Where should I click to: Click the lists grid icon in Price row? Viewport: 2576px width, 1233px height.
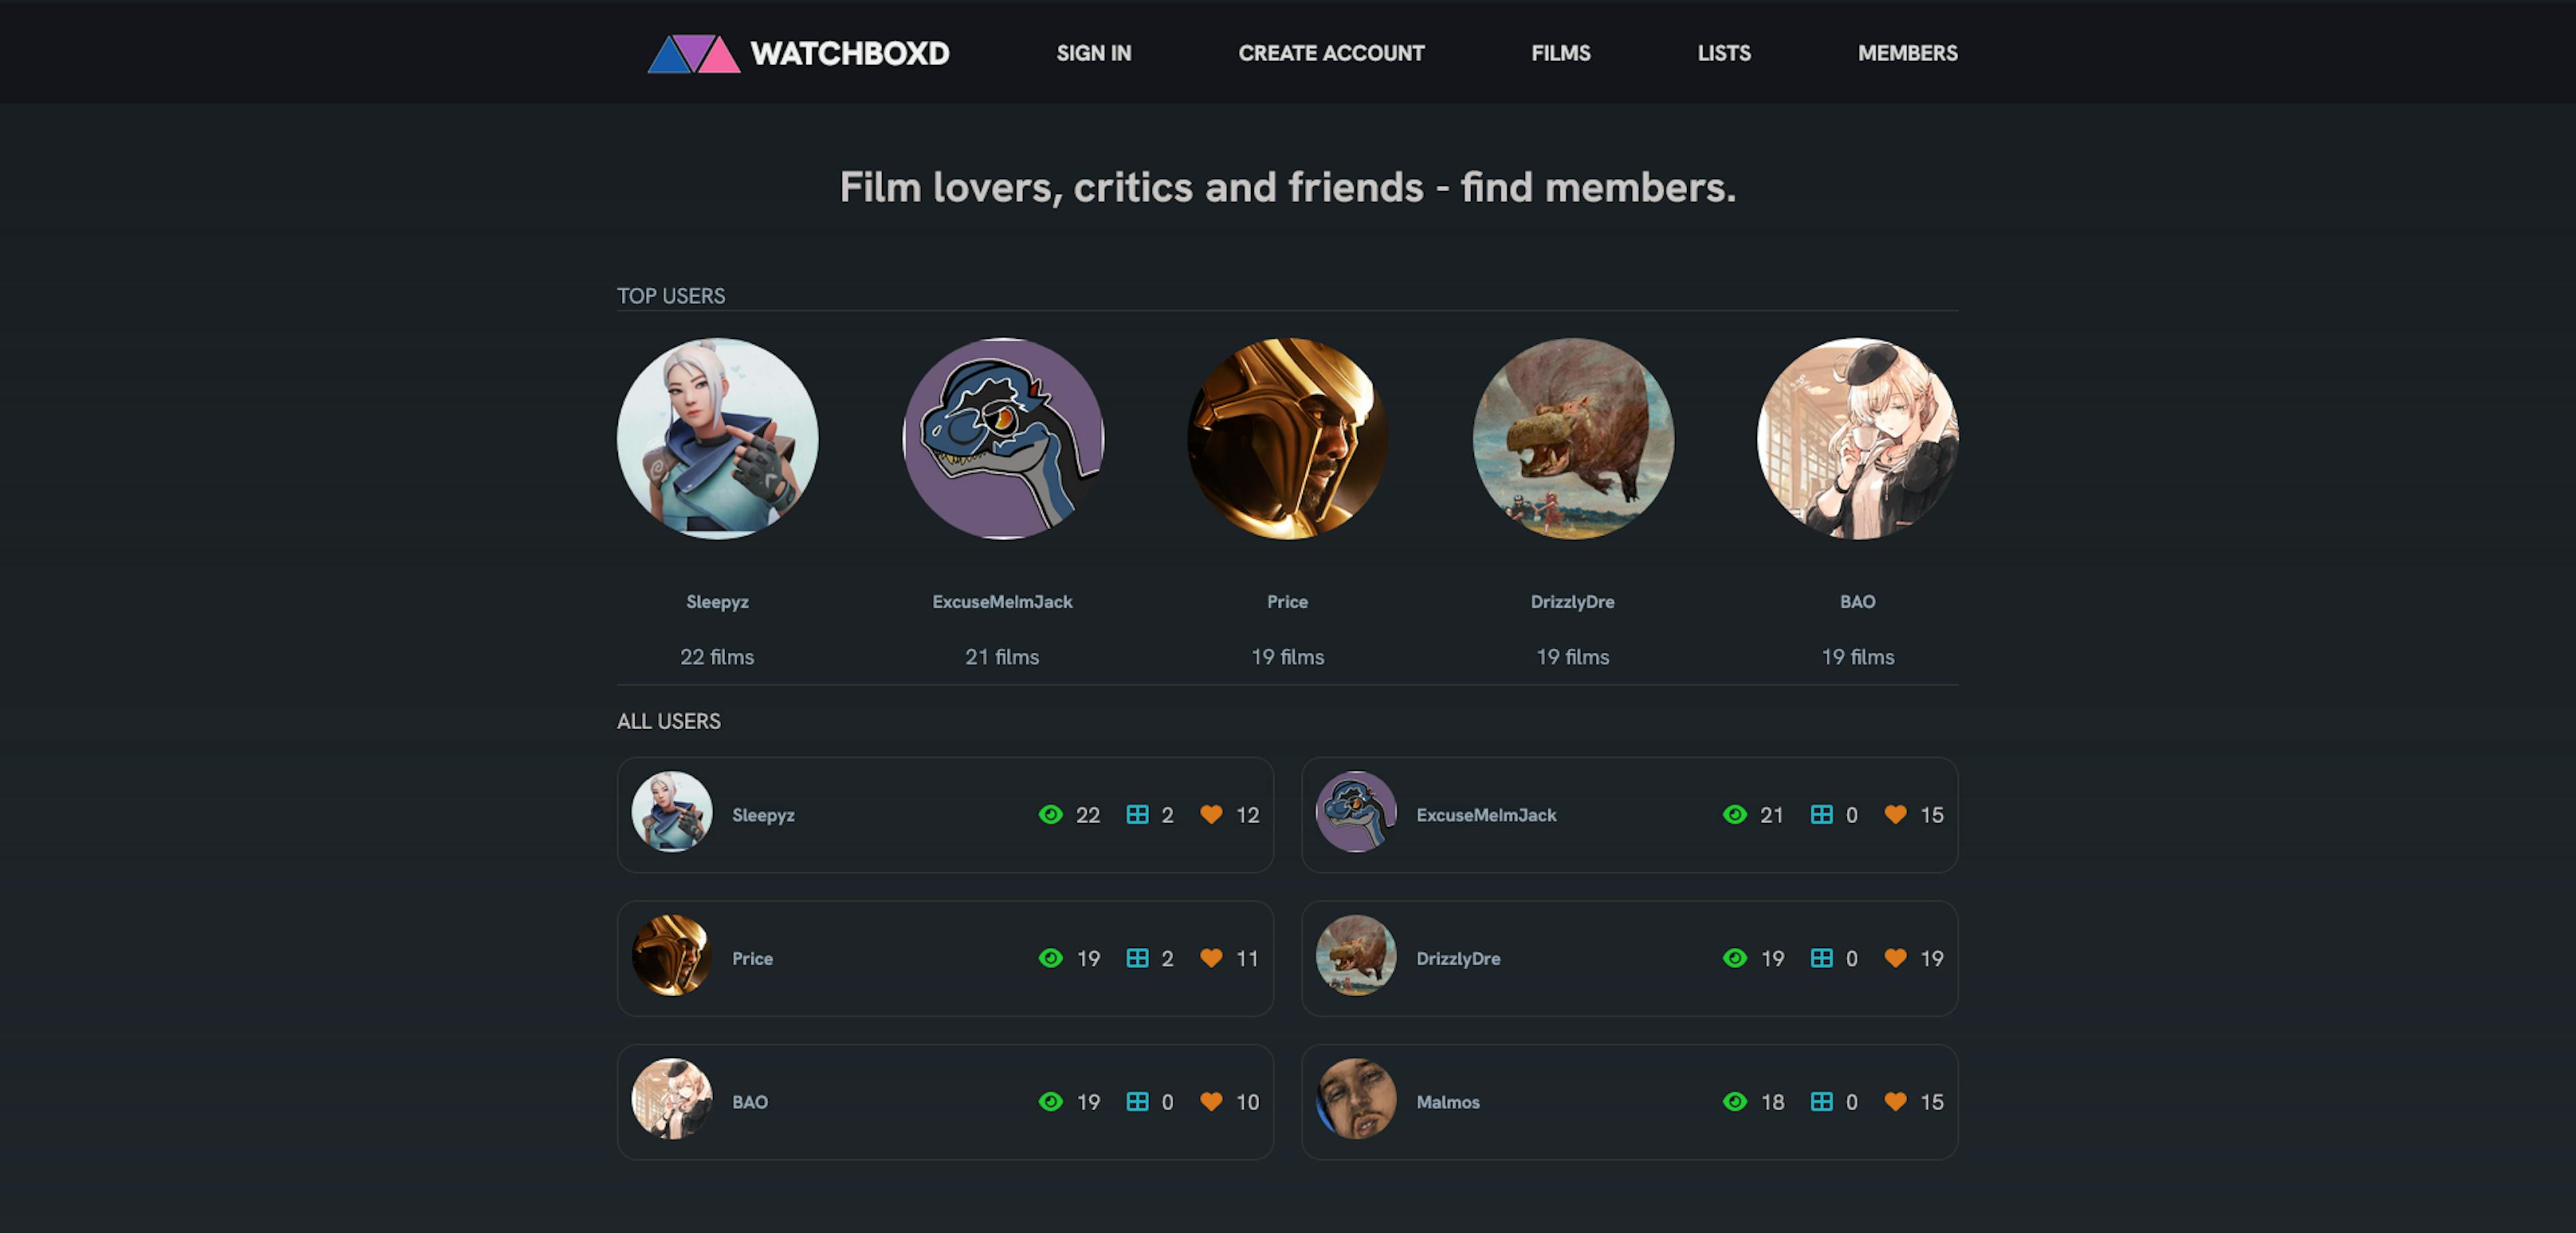click(1137, 958)
